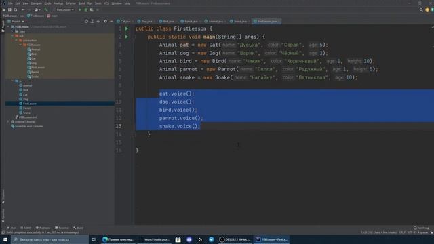Image resolution: width=434 pixels, height=244 pixels.
Task: Open the Build tool window button
Action: pos(79,228)
